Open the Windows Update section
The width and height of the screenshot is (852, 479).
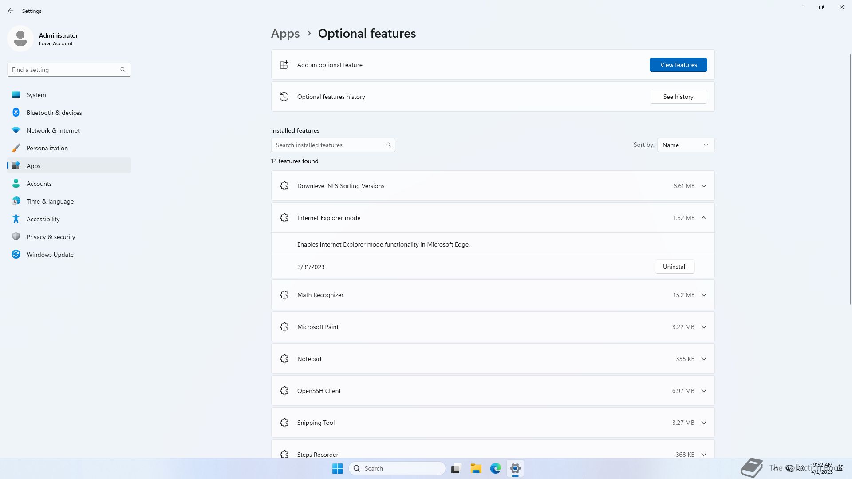click(50, 255)
